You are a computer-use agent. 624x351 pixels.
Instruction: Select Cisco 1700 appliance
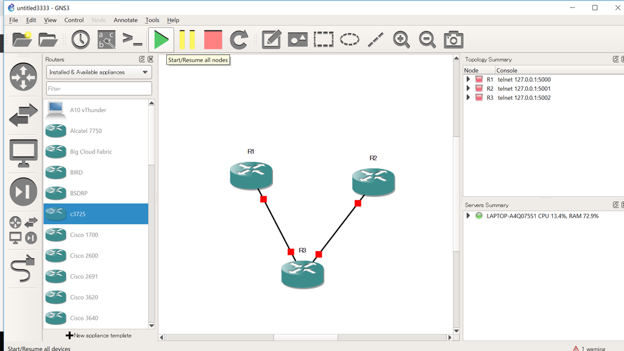[x=96, y=235]
